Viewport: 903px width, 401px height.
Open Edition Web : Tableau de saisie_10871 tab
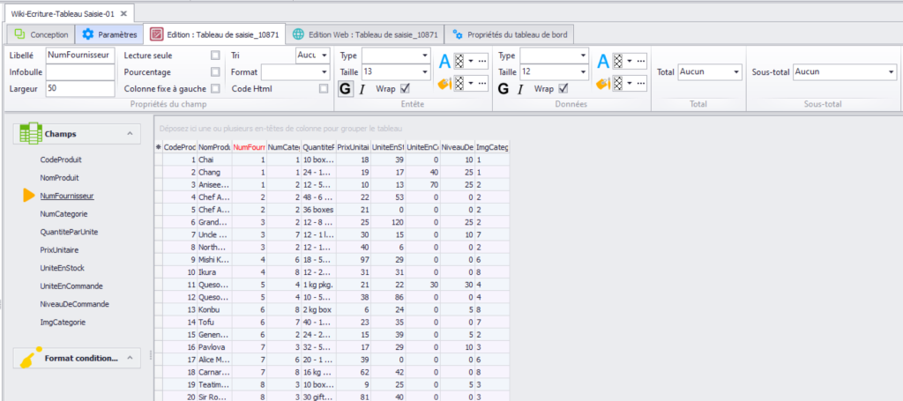365,34
